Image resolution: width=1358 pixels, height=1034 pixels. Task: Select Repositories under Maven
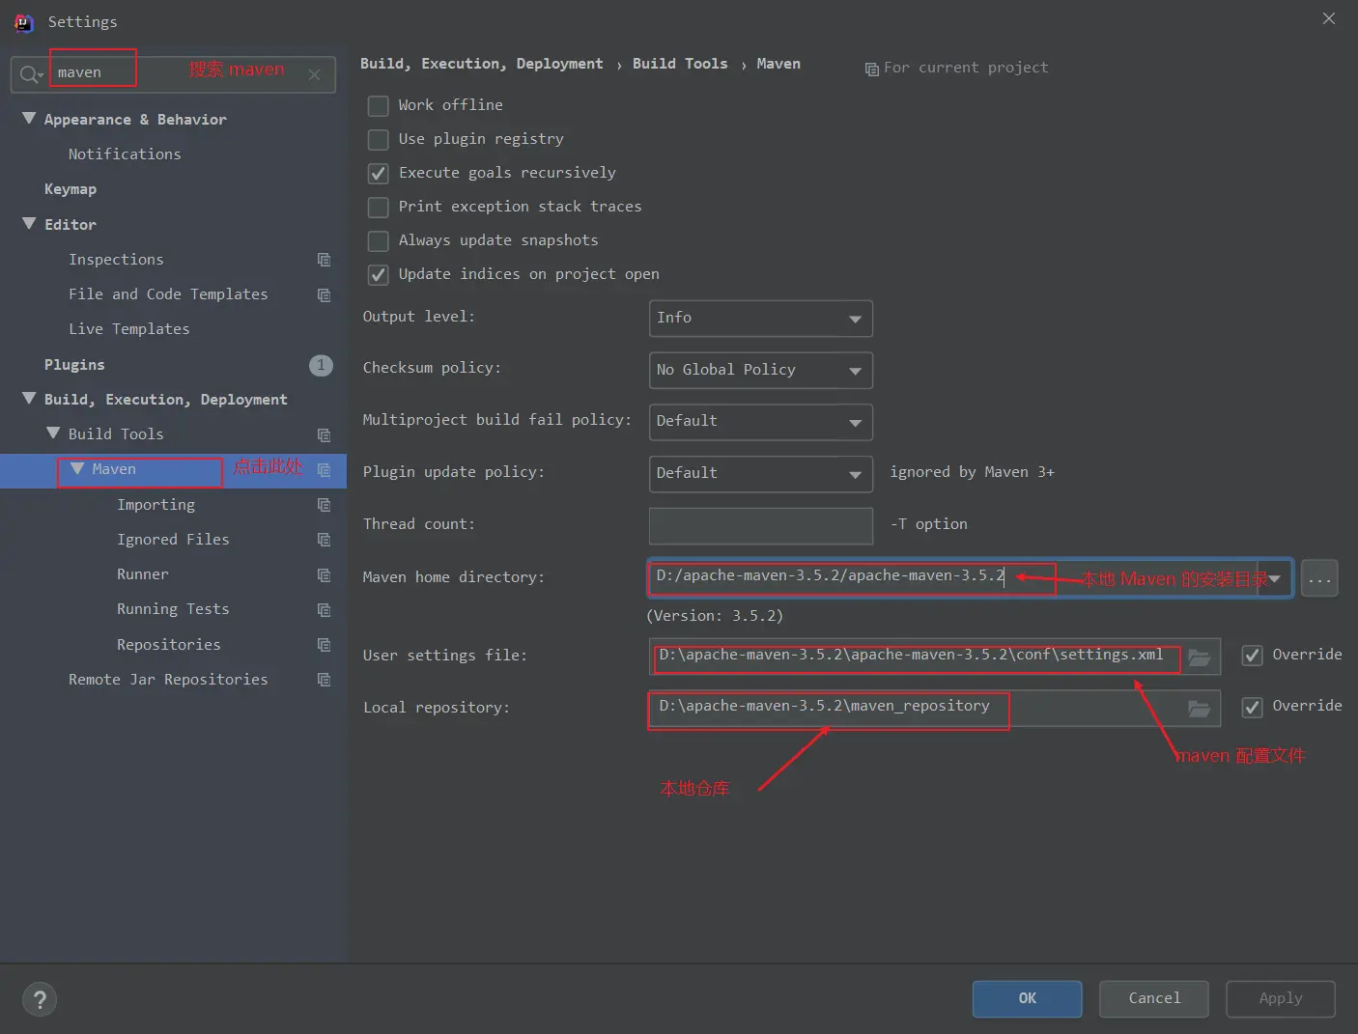[x=169, y=645]
